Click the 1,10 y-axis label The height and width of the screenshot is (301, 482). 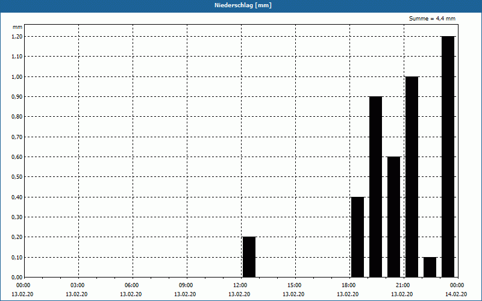[x=17, y=57]
